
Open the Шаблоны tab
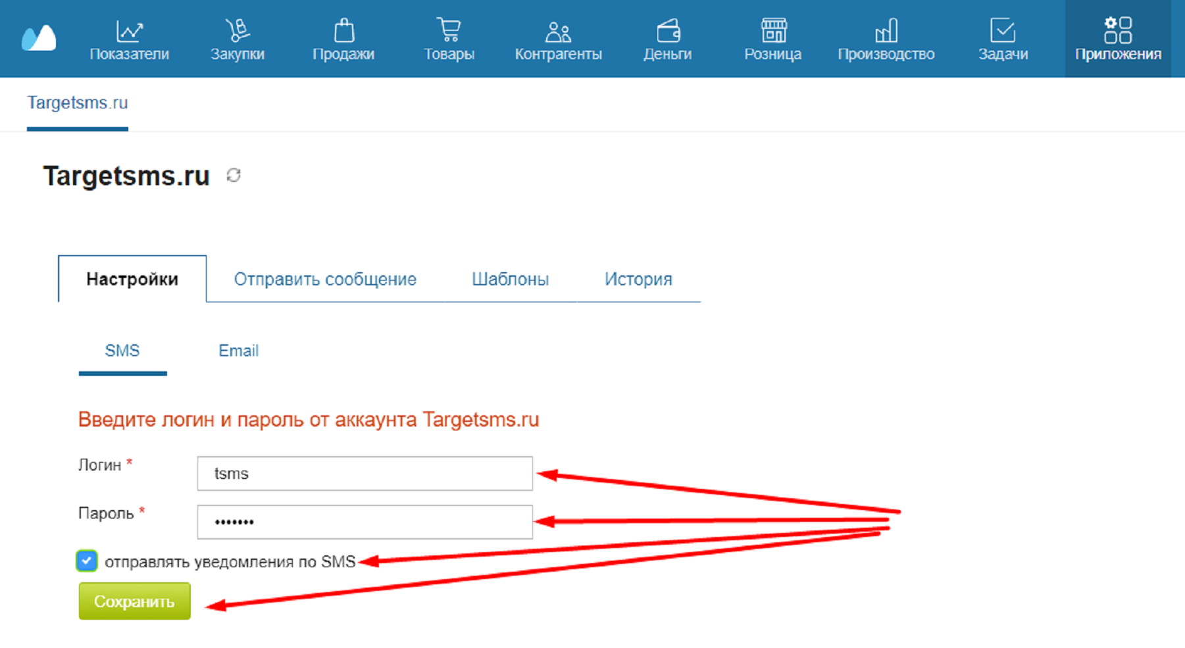[x=511, y=279]
